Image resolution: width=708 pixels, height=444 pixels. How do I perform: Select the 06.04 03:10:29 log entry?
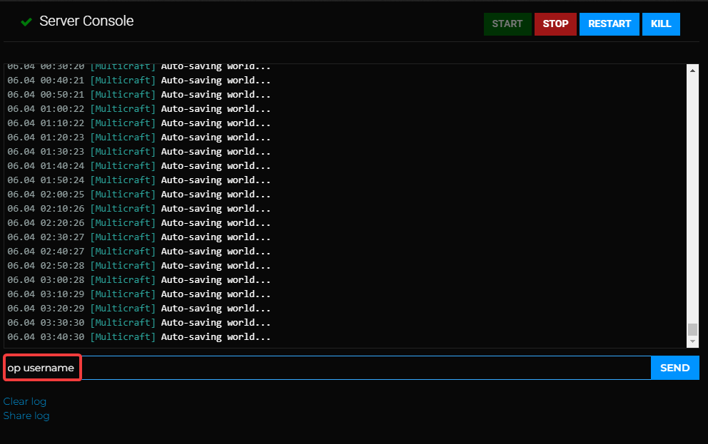pos(139,294)
